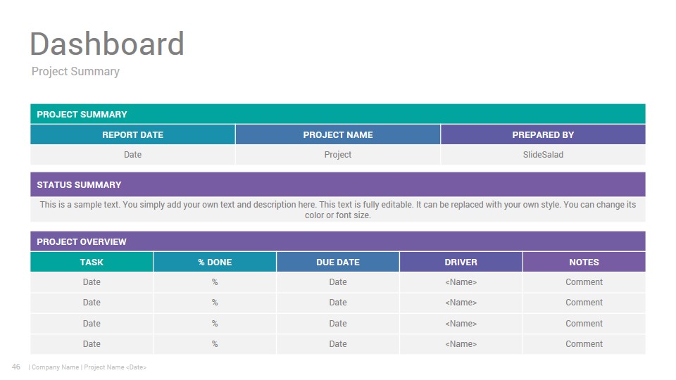Select the TASK column header
The height and width of the screenshot is (380, 676).
coord(92,262)
